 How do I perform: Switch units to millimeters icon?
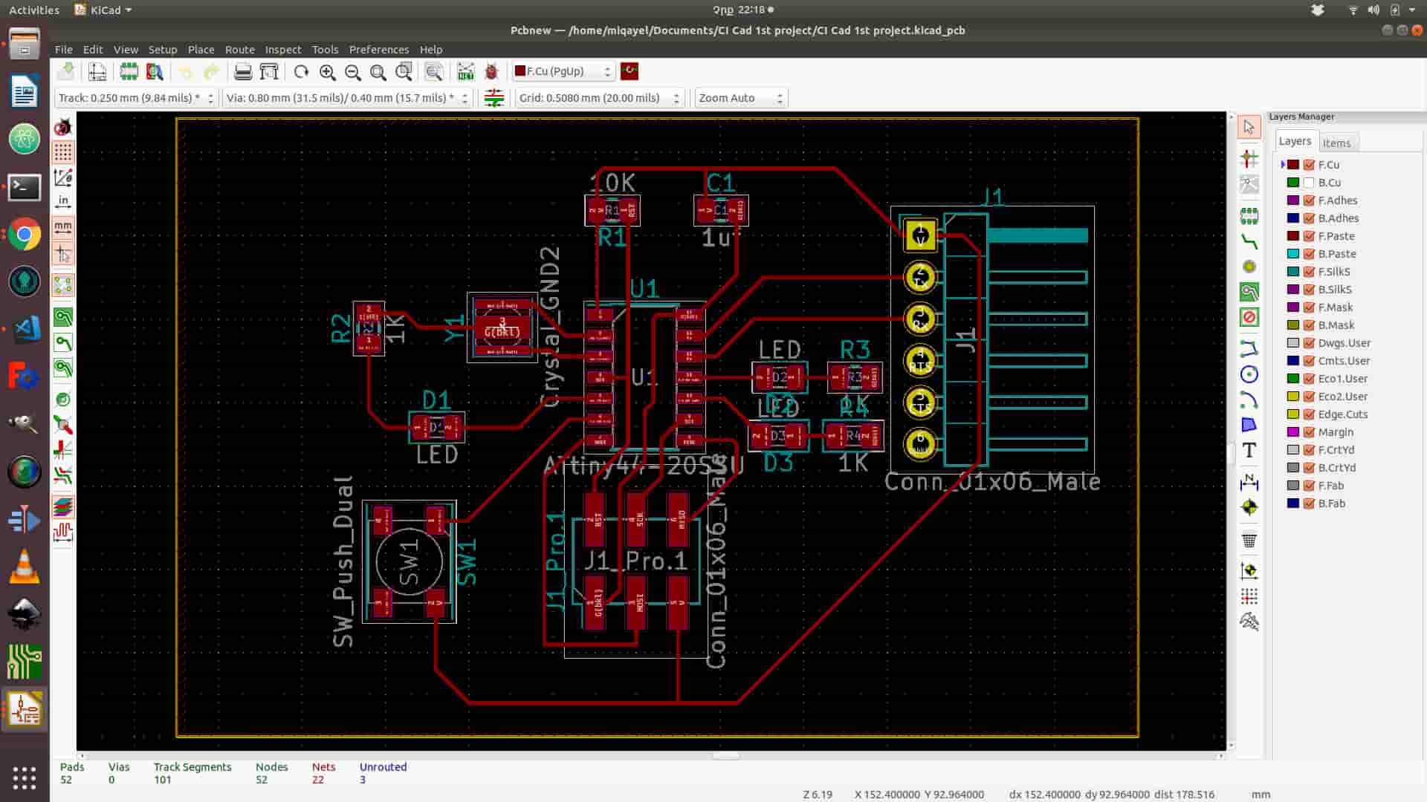[63, 226]
